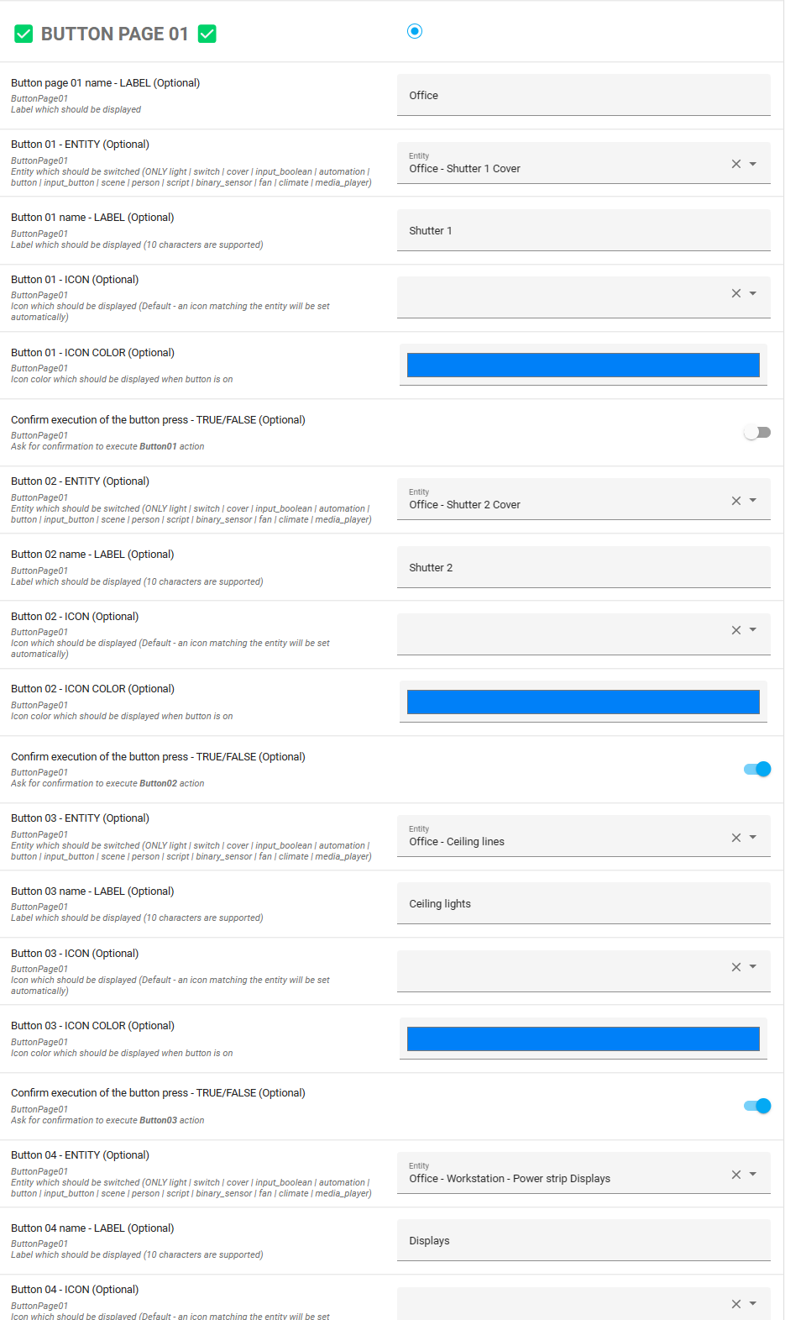785x1320 pixels.
Task: Clear the Button 03 entity selection
Action: (736, 838)
